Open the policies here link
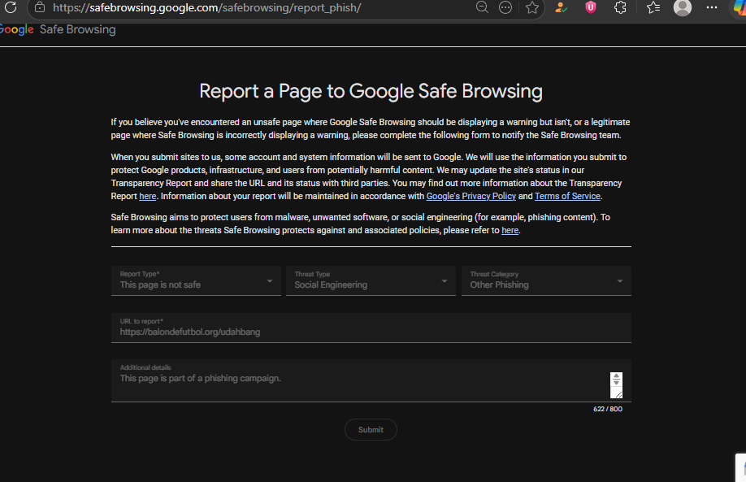This screenshot has height=482, width=746. point(510,230)
